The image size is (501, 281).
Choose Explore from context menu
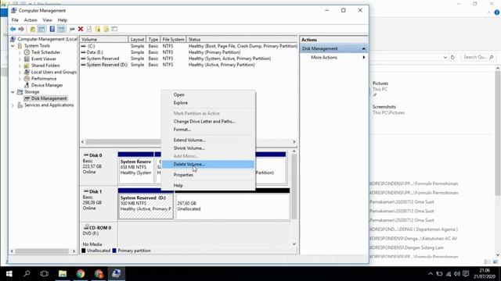tap(208, 103)
